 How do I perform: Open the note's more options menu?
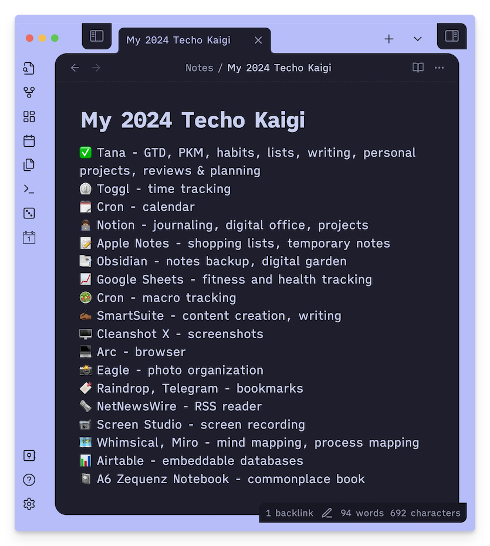click(x=439, y=68)
